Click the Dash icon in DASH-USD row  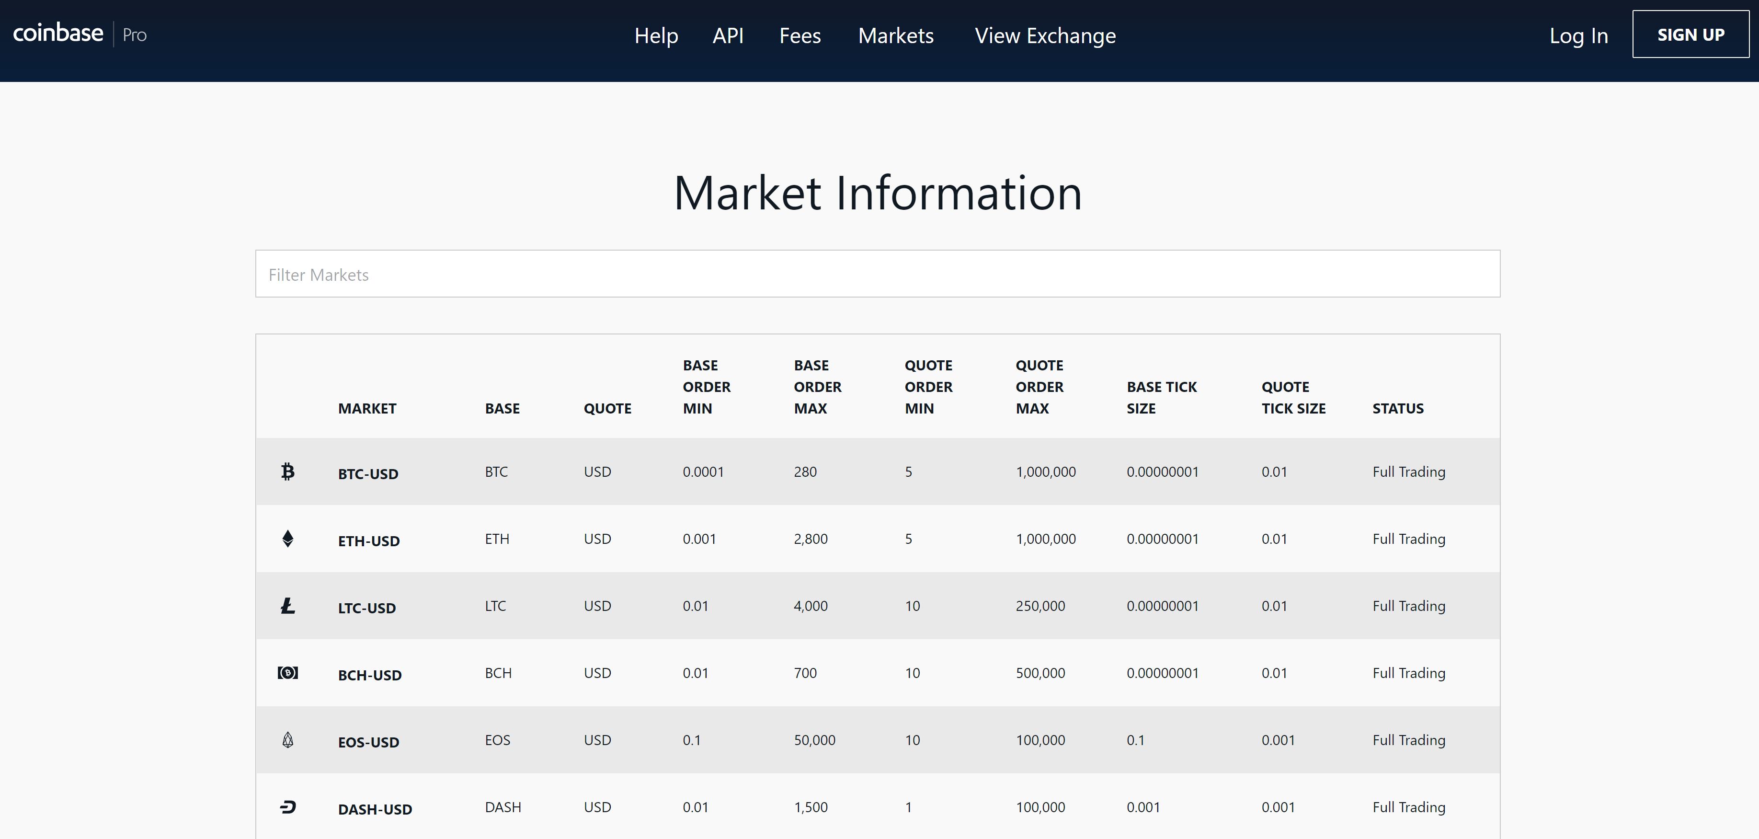point(287,807)
